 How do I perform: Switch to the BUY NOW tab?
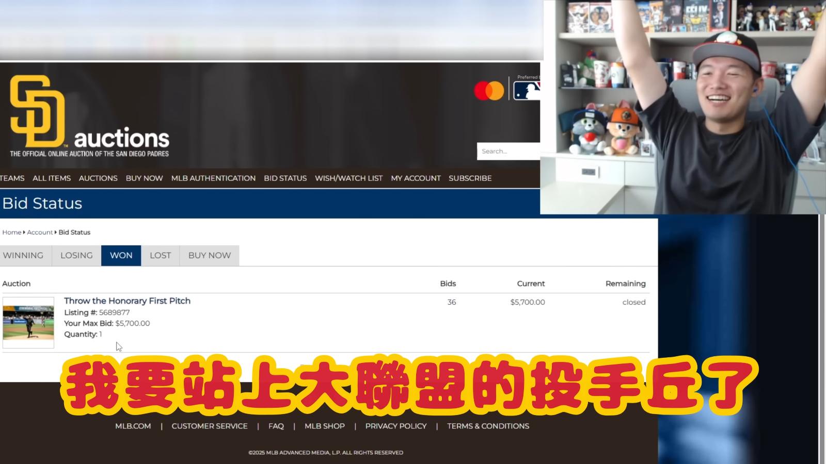coord(209,255)
